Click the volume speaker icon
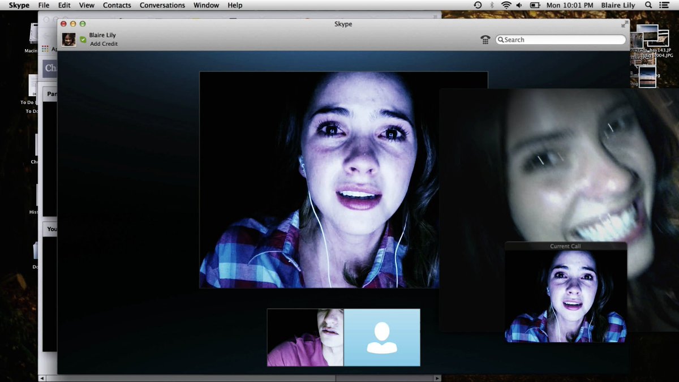Viewport: 679px width, 382px height. 519,5
